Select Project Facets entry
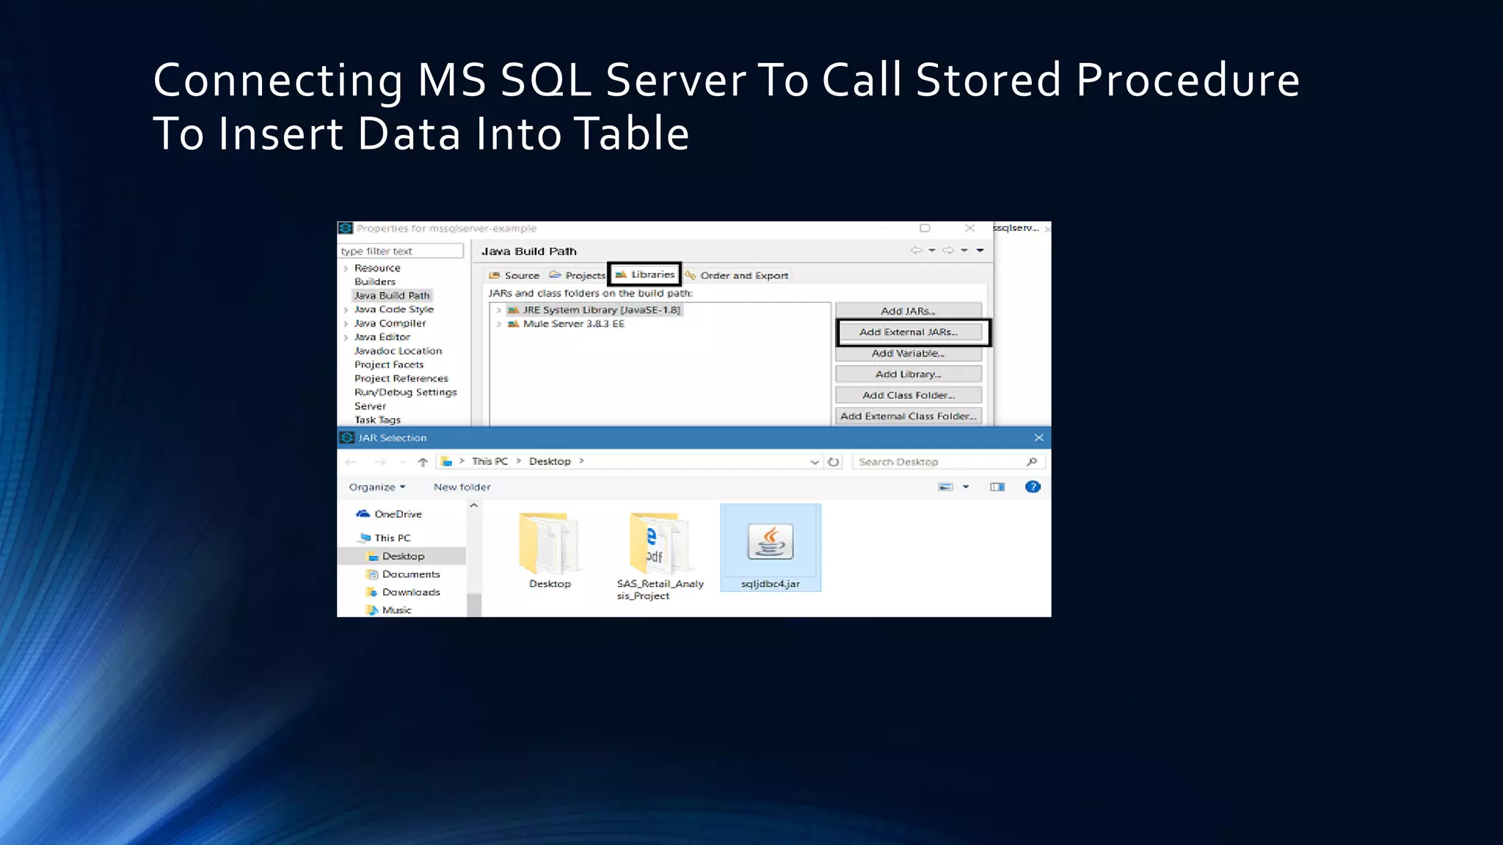The image size is (1503, 845). [x=389, y=365]
